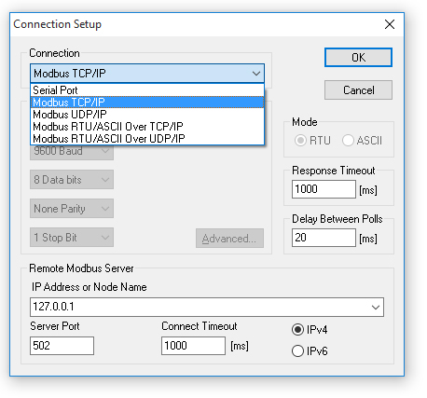Pick Modbus UDP/IP connection type
Image resolution: width=427 pixels, height=398 pixels.
(x=147, y=115)
